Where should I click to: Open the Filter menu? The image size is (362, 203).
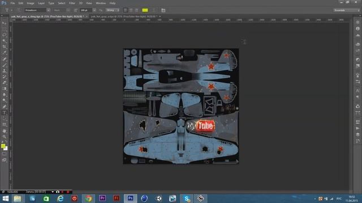(x=72, y=3)
